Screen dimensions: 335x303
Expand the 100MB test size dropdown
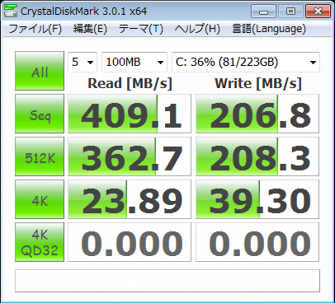coord(134,62)
